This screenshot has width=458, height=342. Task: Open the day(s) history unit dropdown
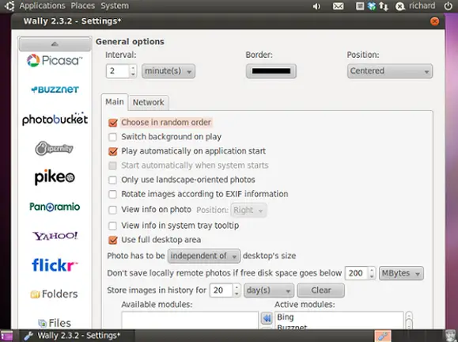point(269,291)
